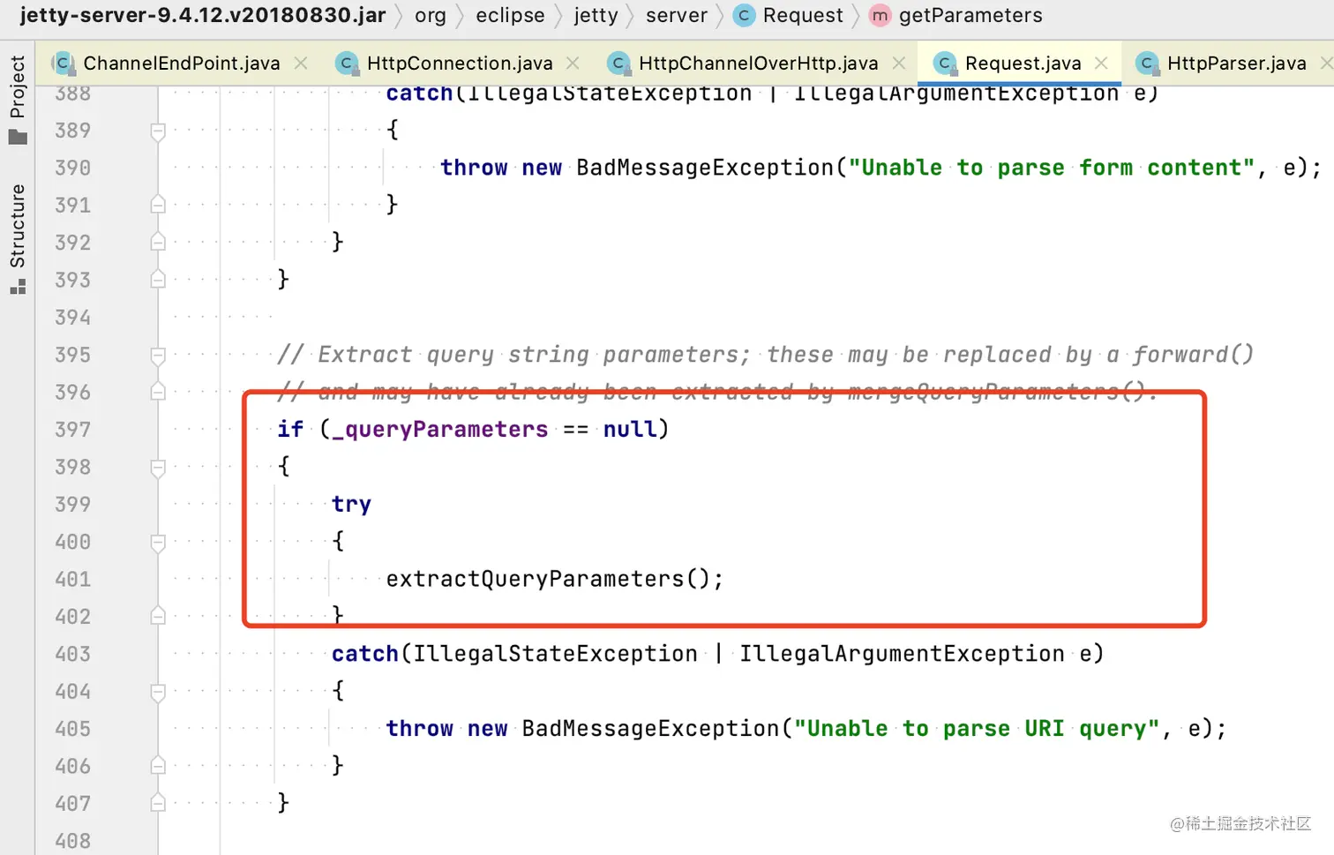The width and height of the screenshot is (1334, 855).
Task: Switch to HttpConnection.java tab
Action: [x=460, y=63]
